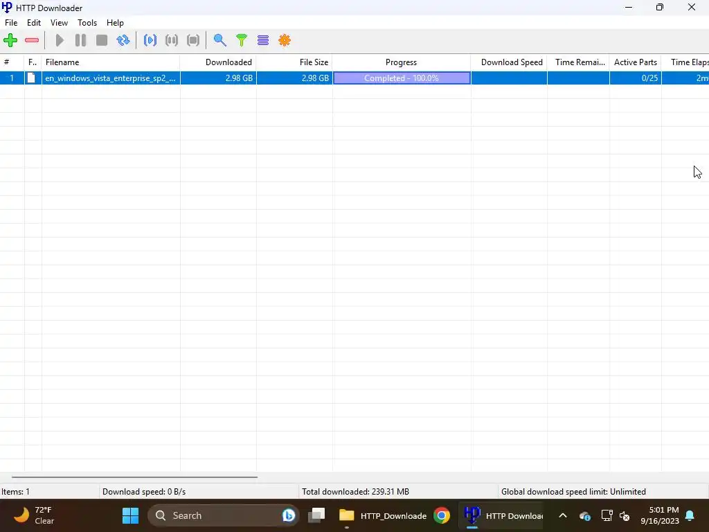Click the Pause Active downloads bracket icon
Screen dimensions: 709x532
tap(172, 40)
